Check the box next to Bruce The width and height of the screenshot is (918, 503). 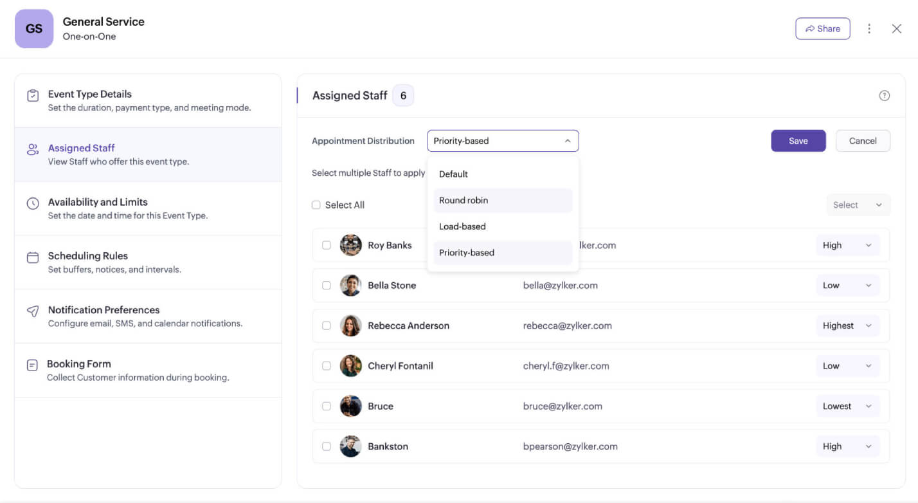[327, 406]
